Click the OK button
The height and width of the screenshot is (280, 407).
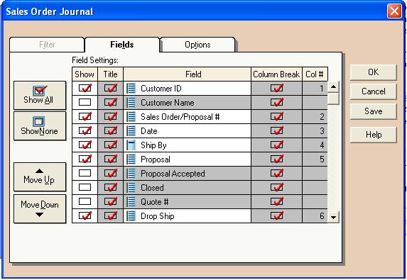point(373,72)
